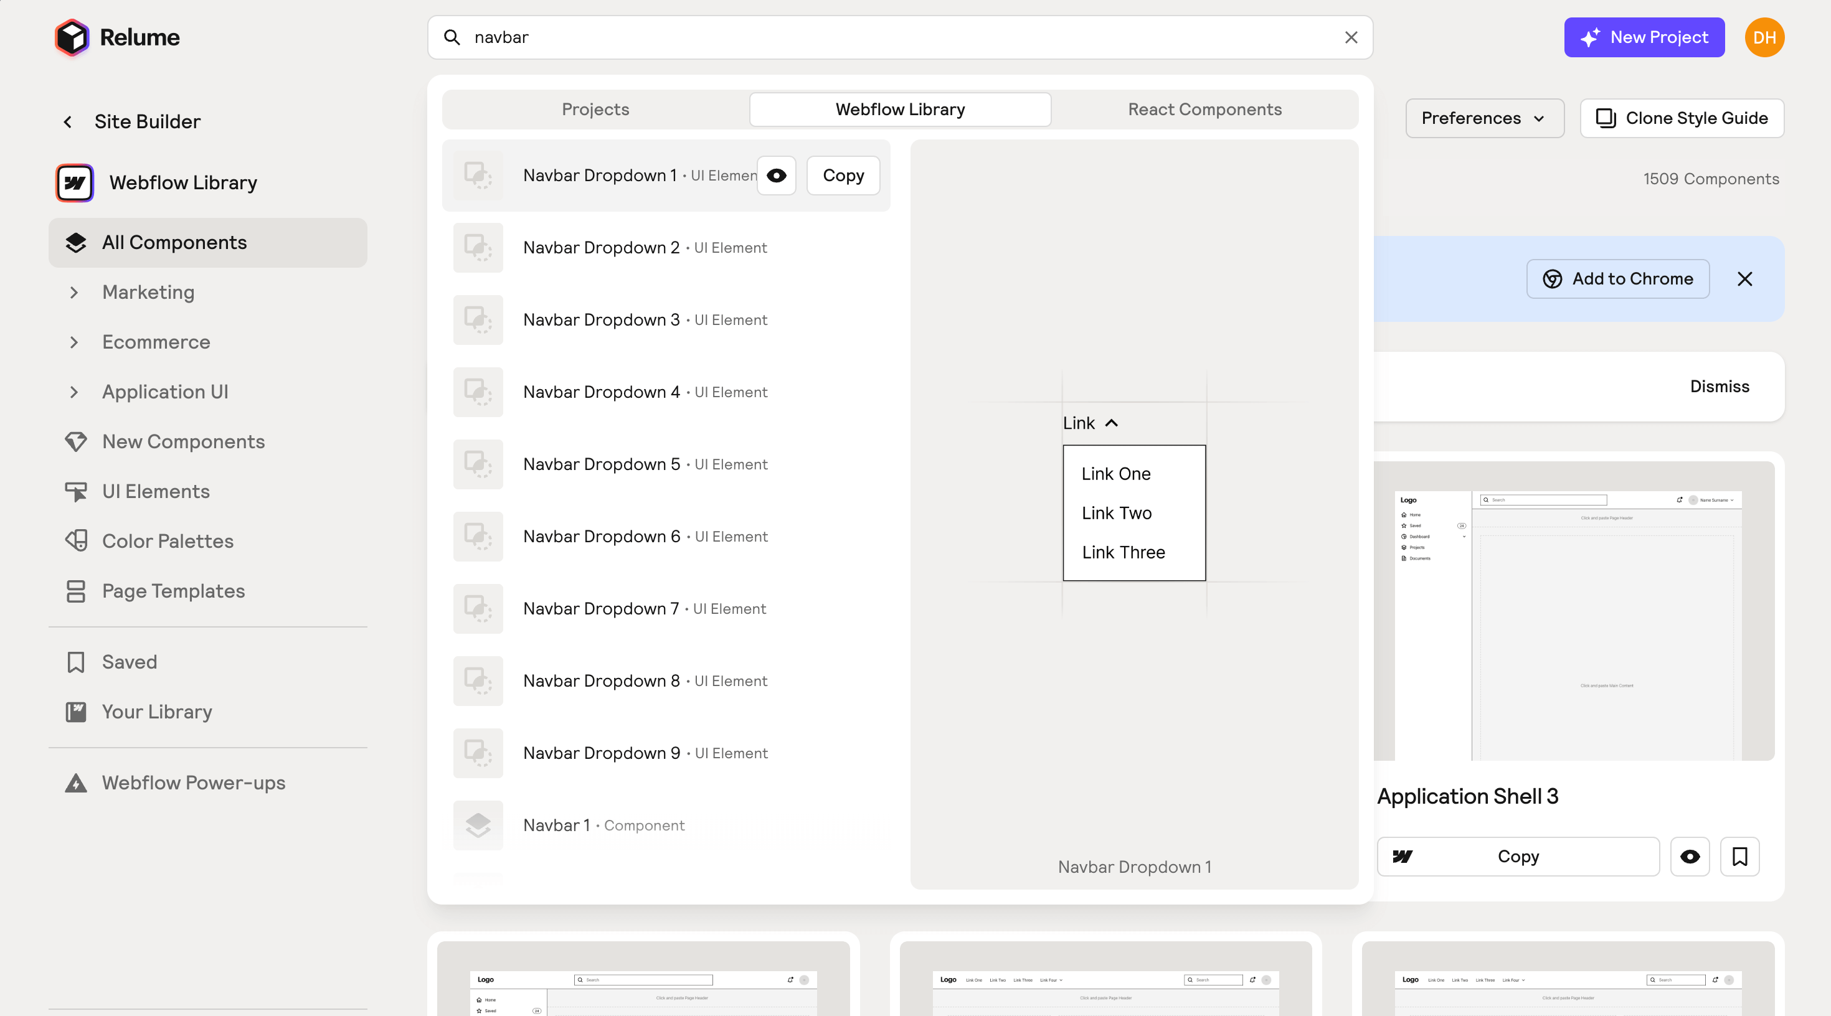The width and height of the screenshot is (1831, 1016).
Task: Dismiss the notification card
Action: pos(1720,387)
